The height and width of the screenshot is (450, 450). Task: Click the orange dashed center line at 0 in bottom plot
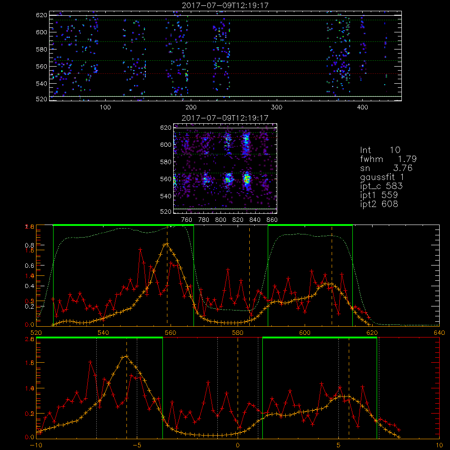point(238,388)
